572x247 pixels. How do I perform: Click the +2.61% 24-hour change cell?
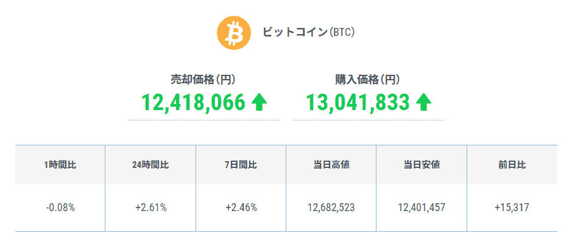coord(150,207)
